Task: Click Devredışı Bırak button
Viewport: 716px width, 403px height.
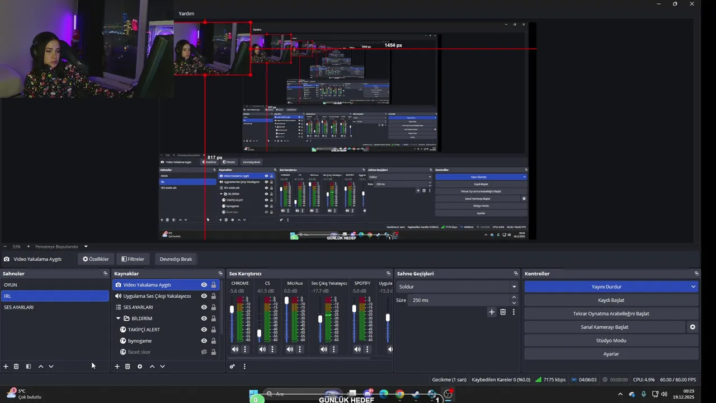Action: click(176, 259)
